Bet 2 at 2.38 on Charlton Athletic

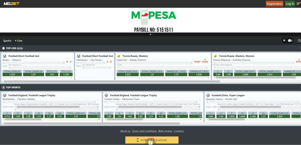(28, 115)
